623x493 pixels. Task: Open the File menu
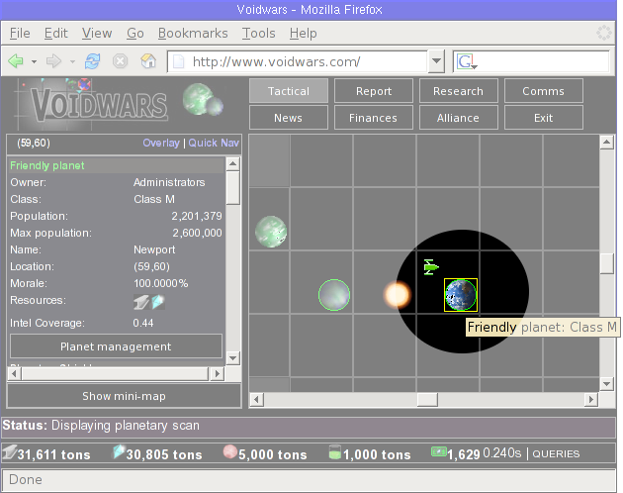point(20,33)
